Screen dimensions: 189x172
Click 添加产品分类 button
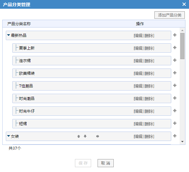[x=170, y=15]
